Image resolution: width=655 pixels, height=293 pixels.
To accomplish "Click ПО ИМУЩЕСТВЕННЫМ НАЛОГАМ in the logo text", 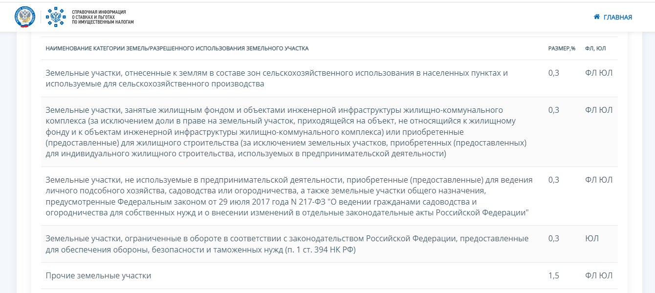I will tap(102, 21).
